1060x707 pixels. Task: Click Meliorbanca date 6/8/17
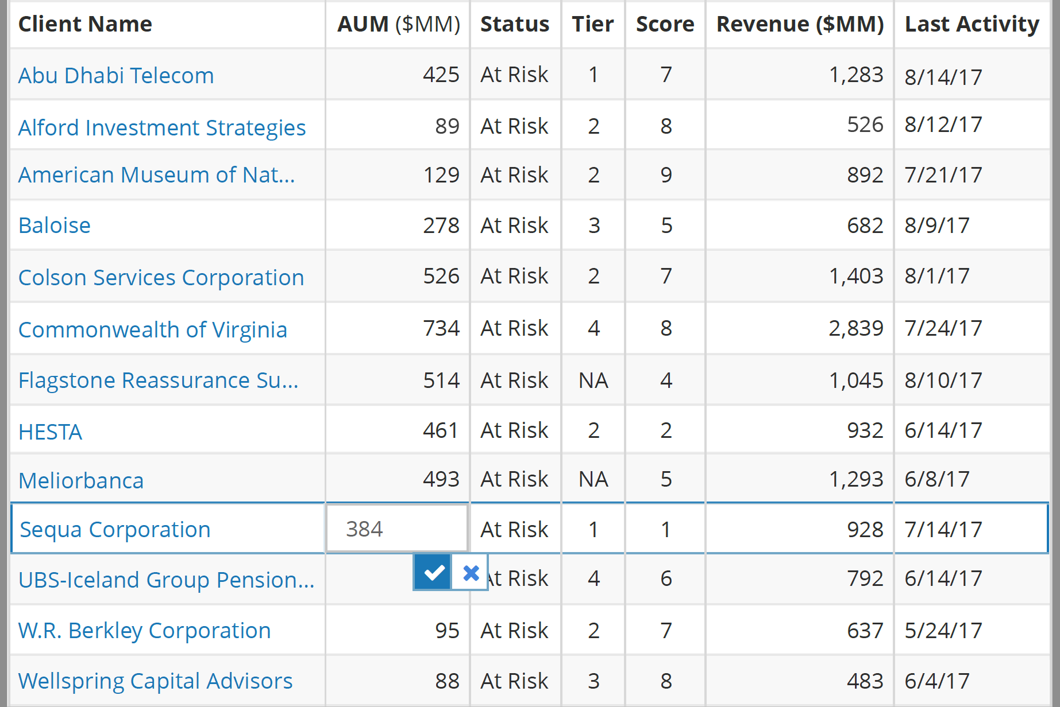tap(937, 479)
